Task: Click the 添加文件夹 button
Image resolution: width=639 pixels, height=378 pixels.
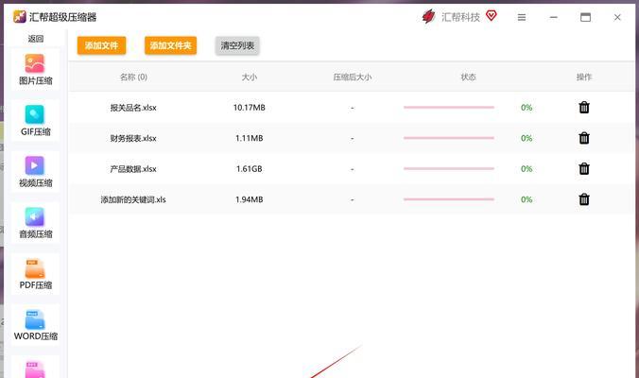Action: [x=170, y=45]
